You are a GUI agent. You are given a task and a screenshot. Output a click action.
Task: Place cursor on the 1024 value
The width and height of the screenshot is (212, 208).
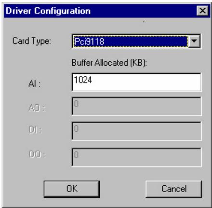click(x=83, y=80)
